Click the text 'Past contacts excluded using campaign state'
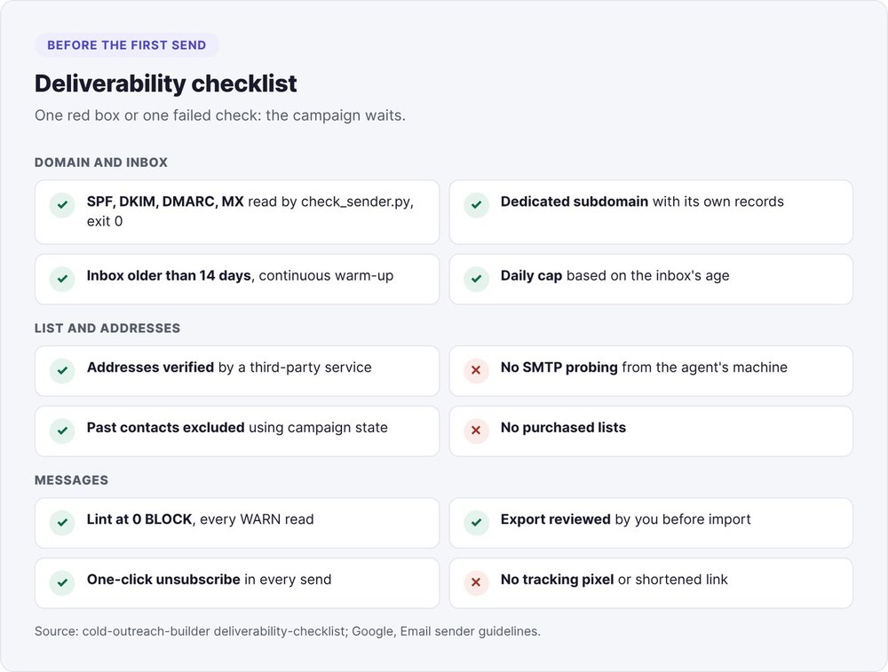 coord(237,427)
